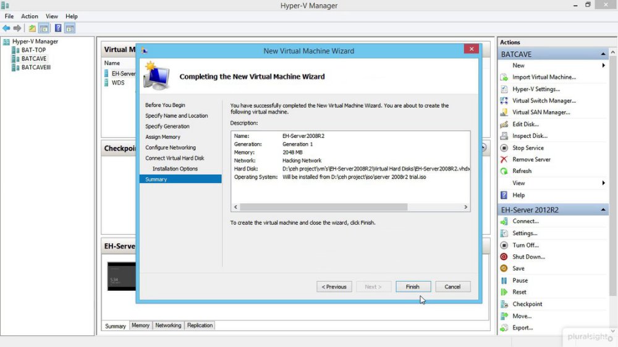This screenshot has height=347, width=618.
Task: Switch to the Networking tab
Action: pyautogui.click(x=168, y=325)
